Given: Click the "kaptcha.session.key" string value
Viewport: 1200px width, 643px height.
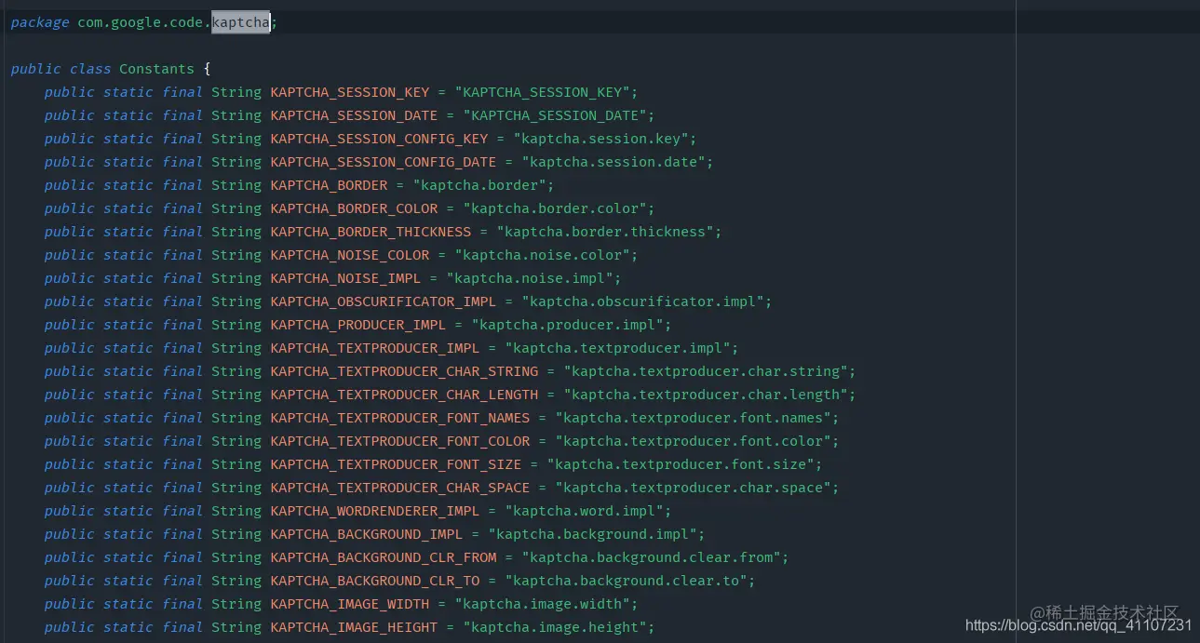Looking at the screenshot, I should 601,139.
